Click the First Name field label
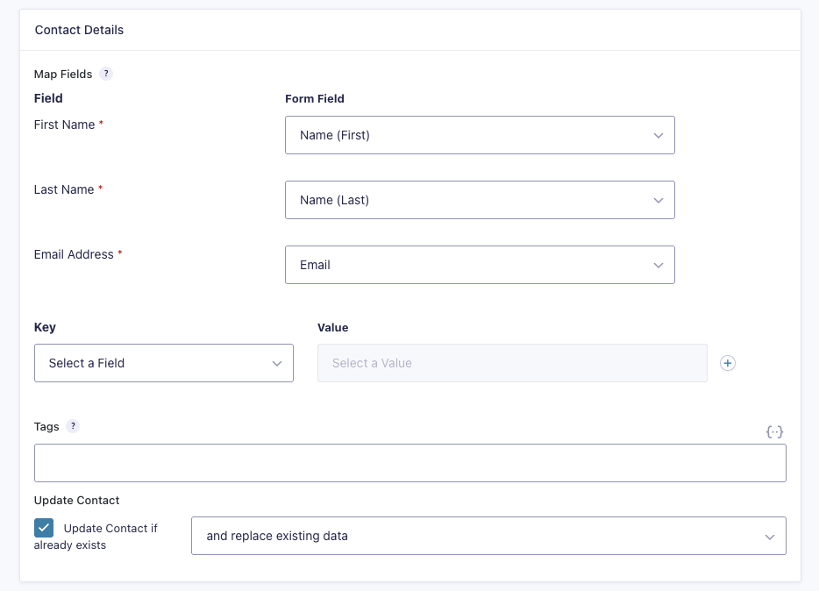This screenshot has width=819, height=591. pos(64,125)
